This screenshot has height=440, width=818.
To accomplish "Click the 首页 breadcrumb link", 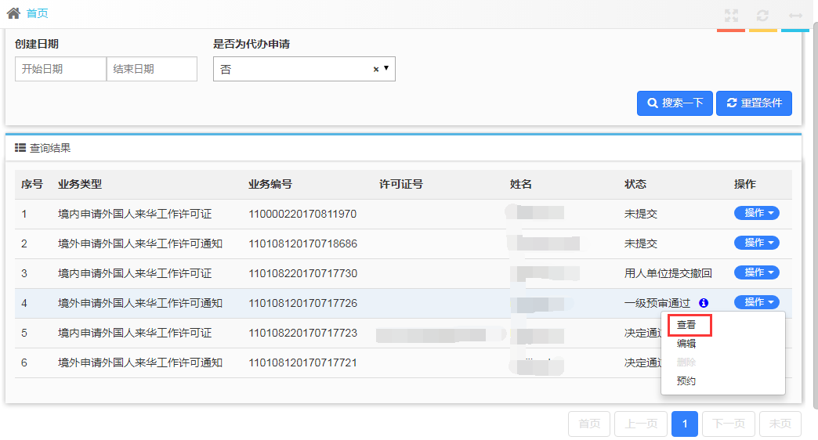I will tap(37, 13).
